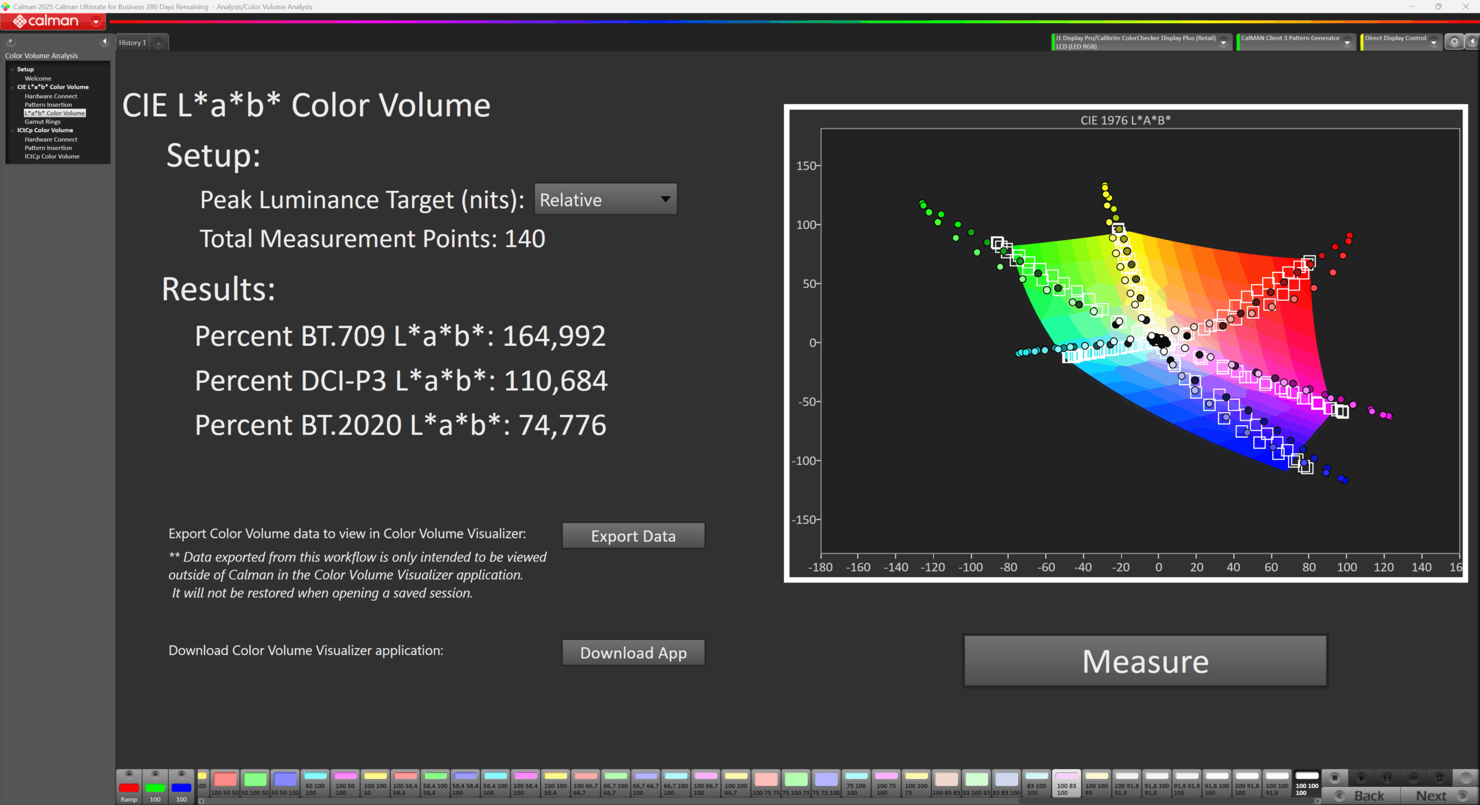Image resolution: width=1480 pixels, height=805 pixels.
Task: Select Gamut Rings in the workflow tree
Action: [x=42, y=121]
